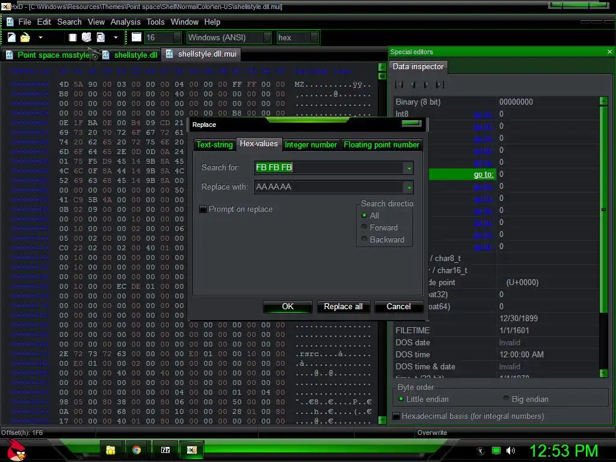Click the Replace dialog title bar button
The image size is (616, 462).
(411, 123)
